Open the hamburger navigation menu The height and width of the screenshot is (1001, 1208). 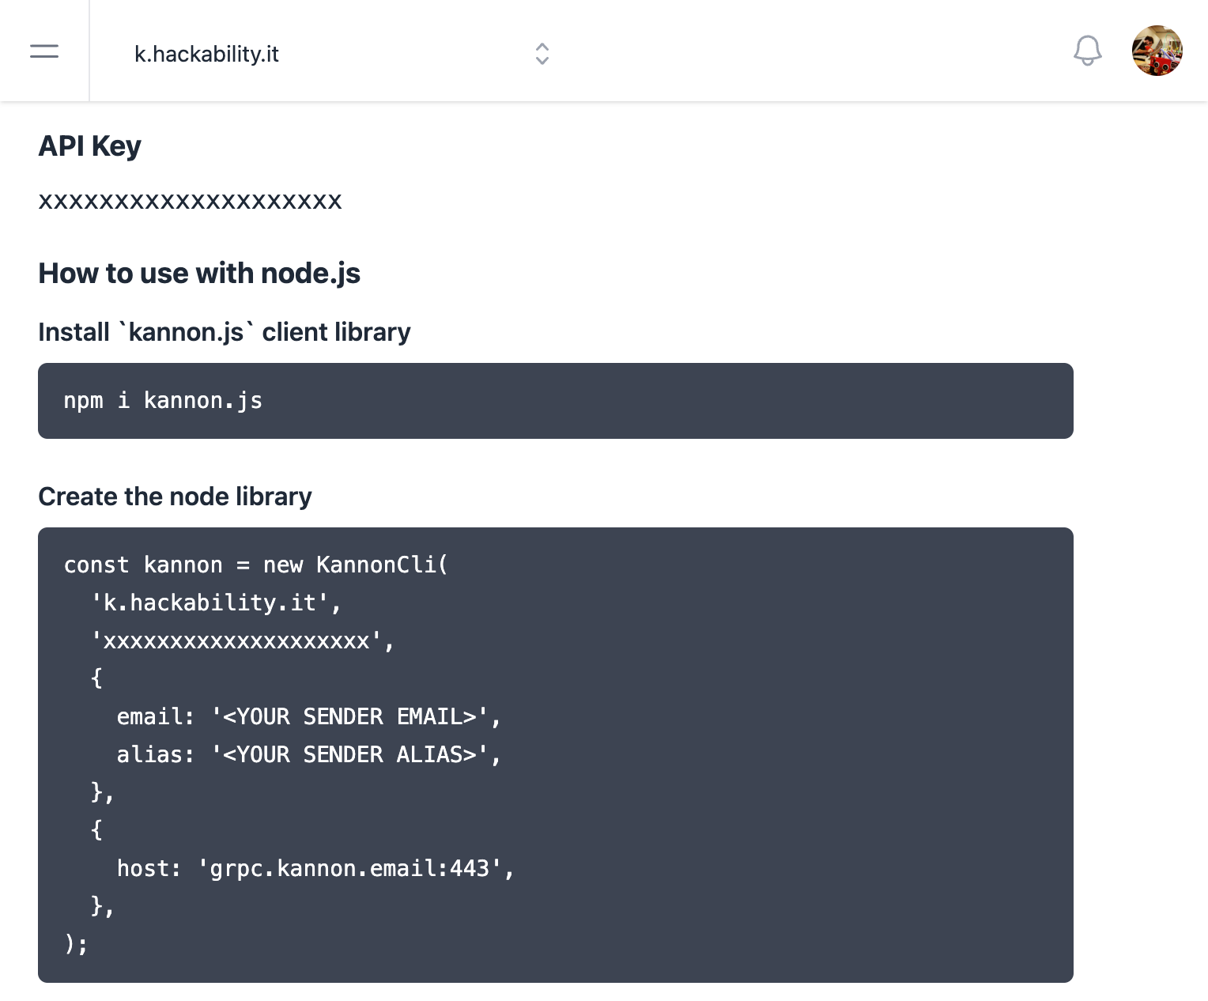tap(44, 51)
